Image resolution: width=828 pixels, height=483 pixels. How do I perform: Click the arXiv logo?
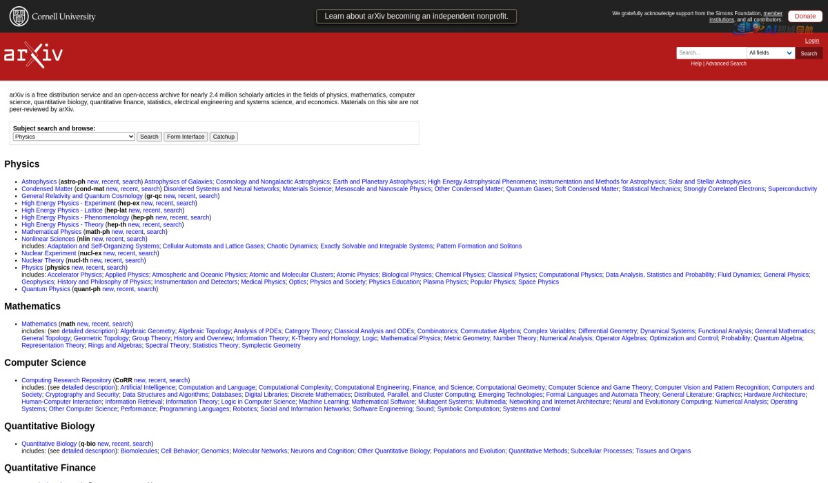33,55
